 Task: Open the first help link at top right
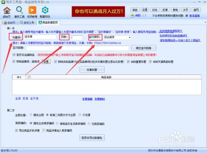pyautogui.click(x=171, y=31)
